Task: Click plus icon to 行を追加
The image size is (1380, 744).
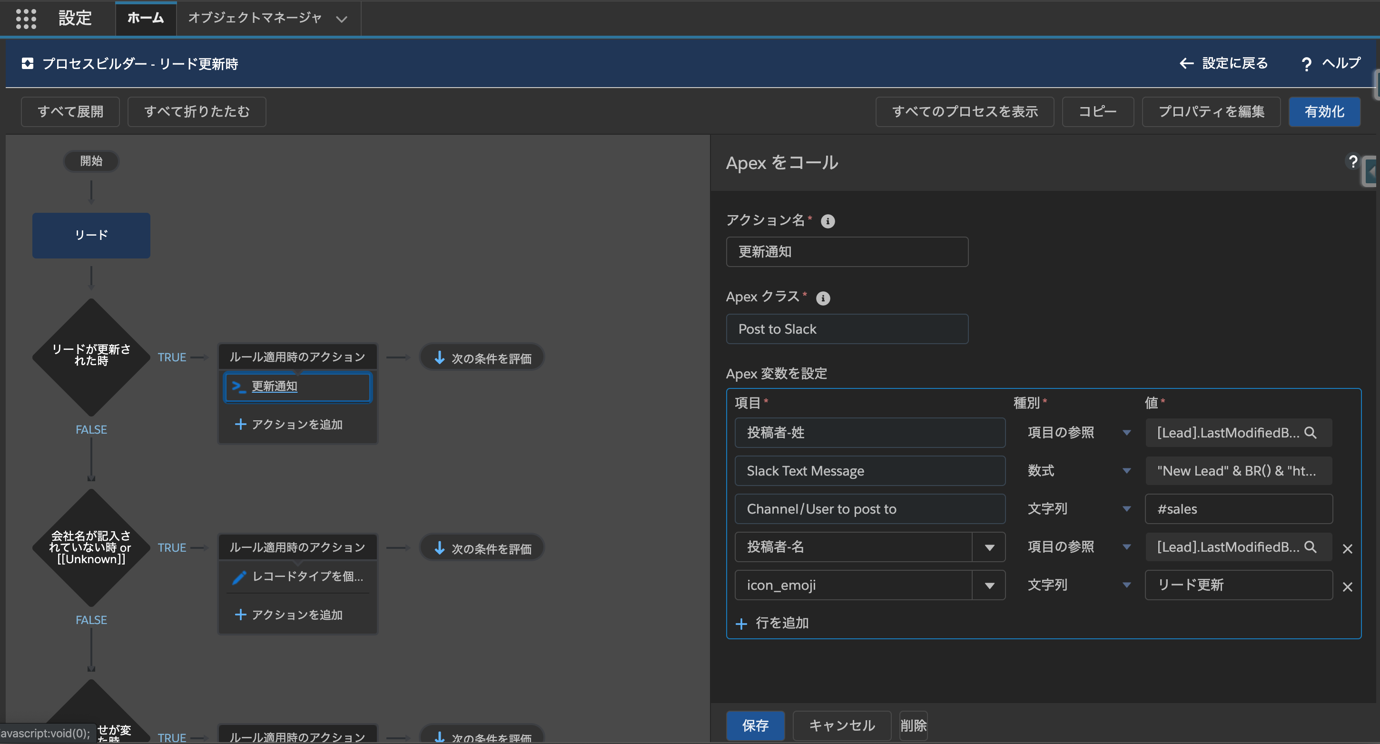Action: (x=741, y=624)
